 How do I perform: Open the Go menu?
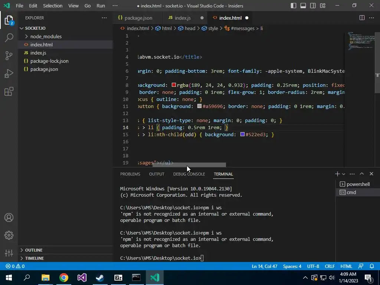88,6
